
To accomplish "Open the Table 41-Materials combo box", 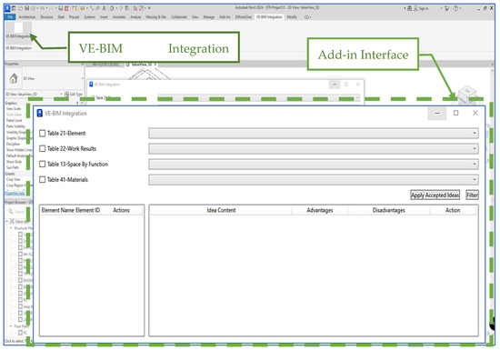I will point(314,179).
